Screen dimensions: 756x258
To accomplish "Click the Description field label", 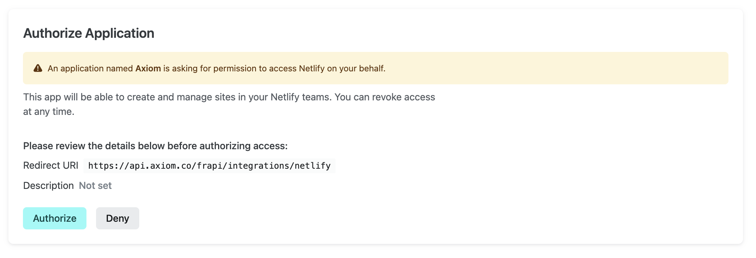I will click(48, 185).
